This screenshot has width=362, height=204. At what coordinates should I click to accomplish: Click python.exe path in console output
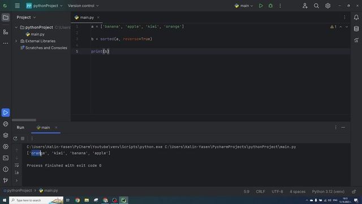point(94,147)
